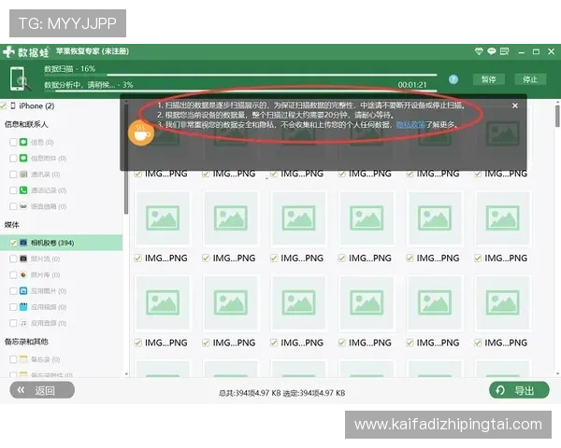The height and width of the screenshot is (448, 561).
Task: Select the iPhone (2) device label
Action: 36,105
